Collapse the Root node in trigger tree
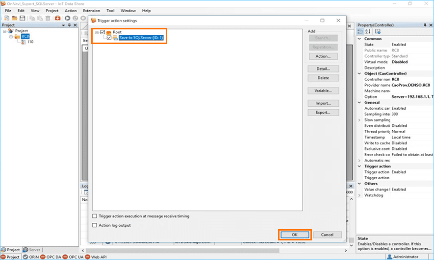The image size is (434, 260). (97, 32)
